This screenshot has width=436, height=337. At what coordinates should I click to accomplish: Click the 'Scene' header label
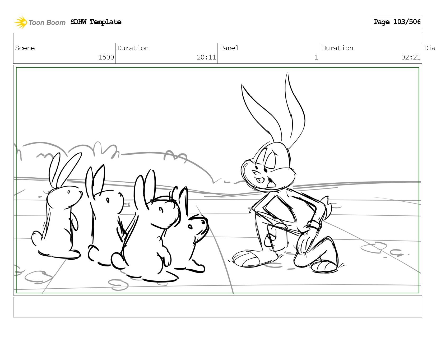tap(25, 48)
